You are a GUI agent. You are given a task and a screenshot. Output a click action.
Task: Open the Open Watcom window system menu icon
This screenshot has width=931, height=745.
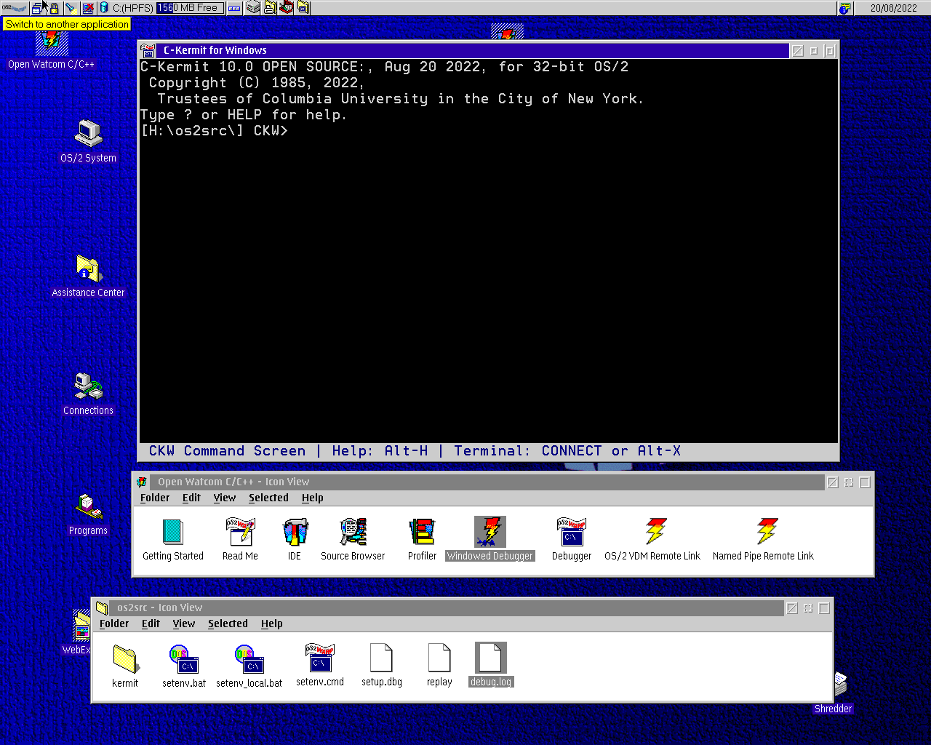[x=143, y=482]
